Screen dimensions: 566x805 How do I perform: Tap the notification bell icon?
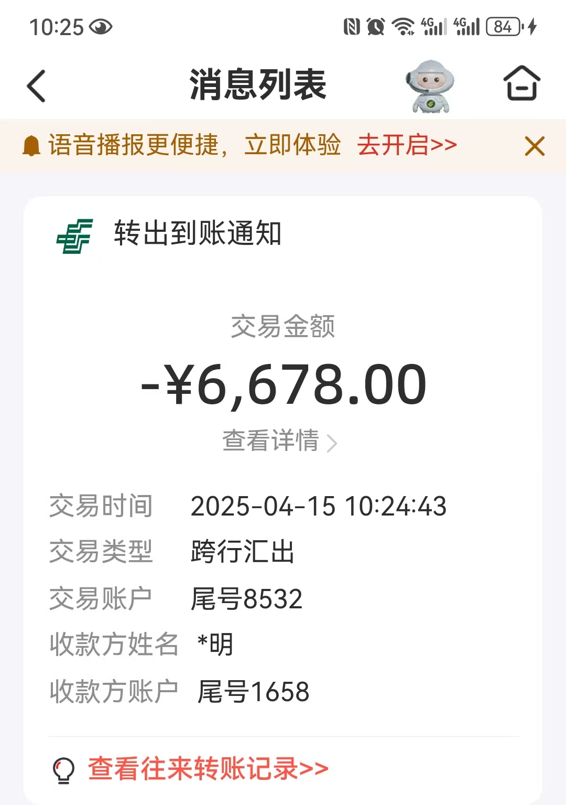(x=31, y=146)
